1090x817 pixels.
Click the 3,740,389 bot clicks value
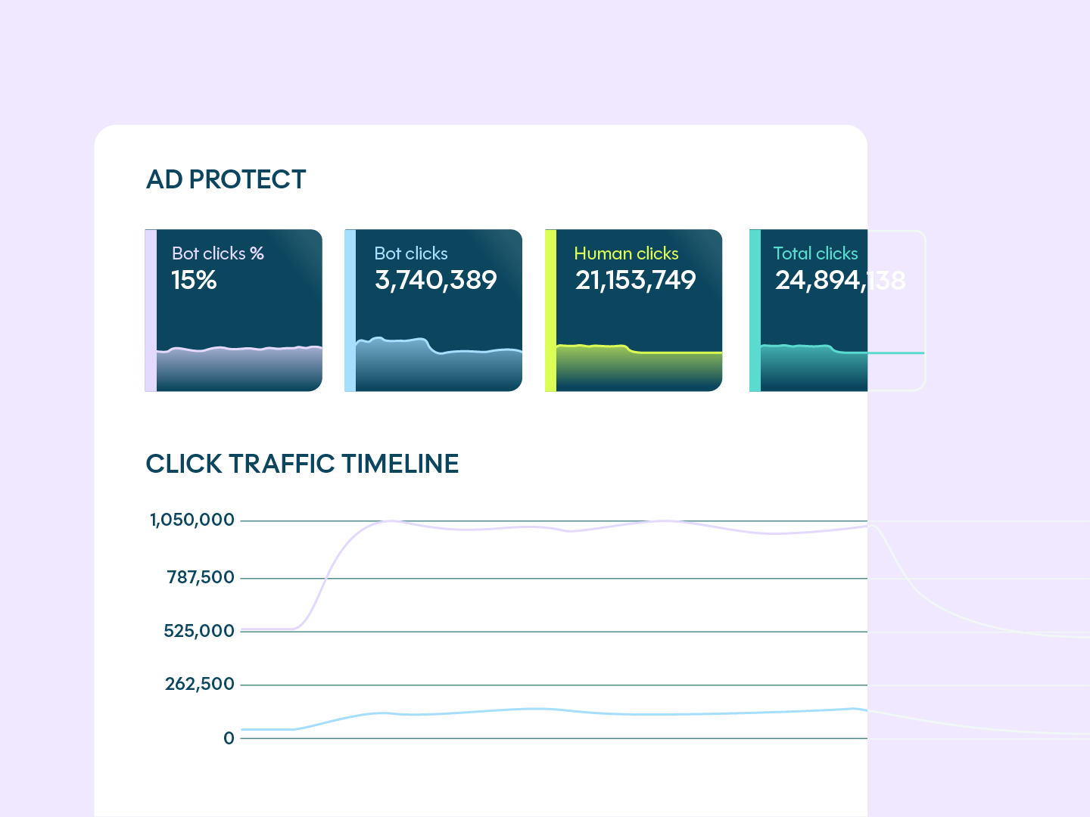[x=435, y=281]
